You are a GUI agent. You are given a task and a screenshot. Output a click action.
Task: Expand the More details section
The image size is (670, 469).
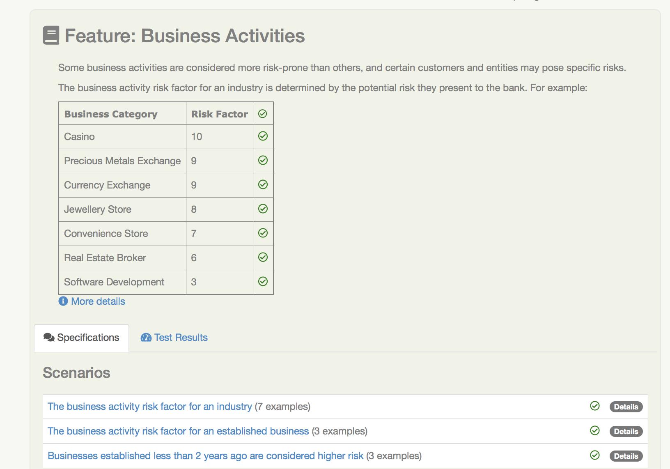click(x=97, y=301)
